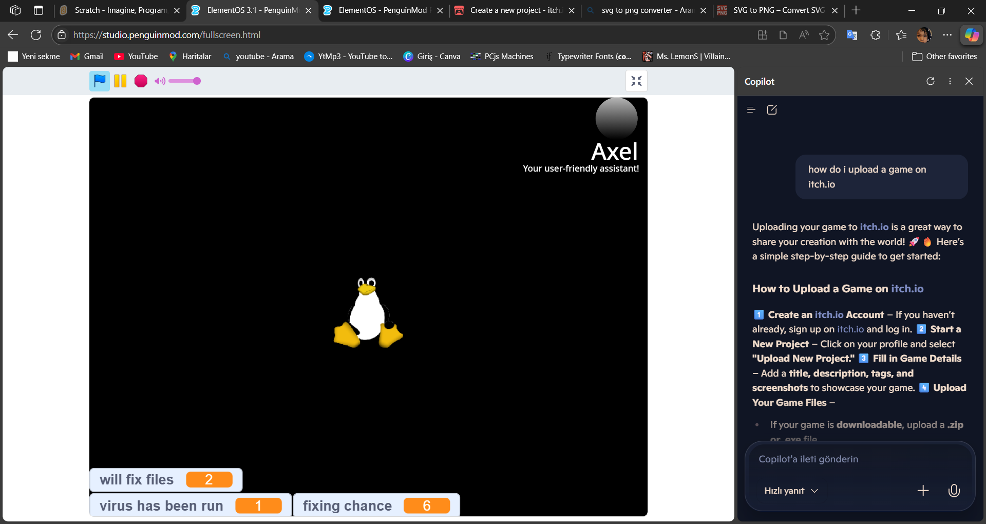
Task: Click the gray Axel sphere avatar
Action: [x=616, y=119]
